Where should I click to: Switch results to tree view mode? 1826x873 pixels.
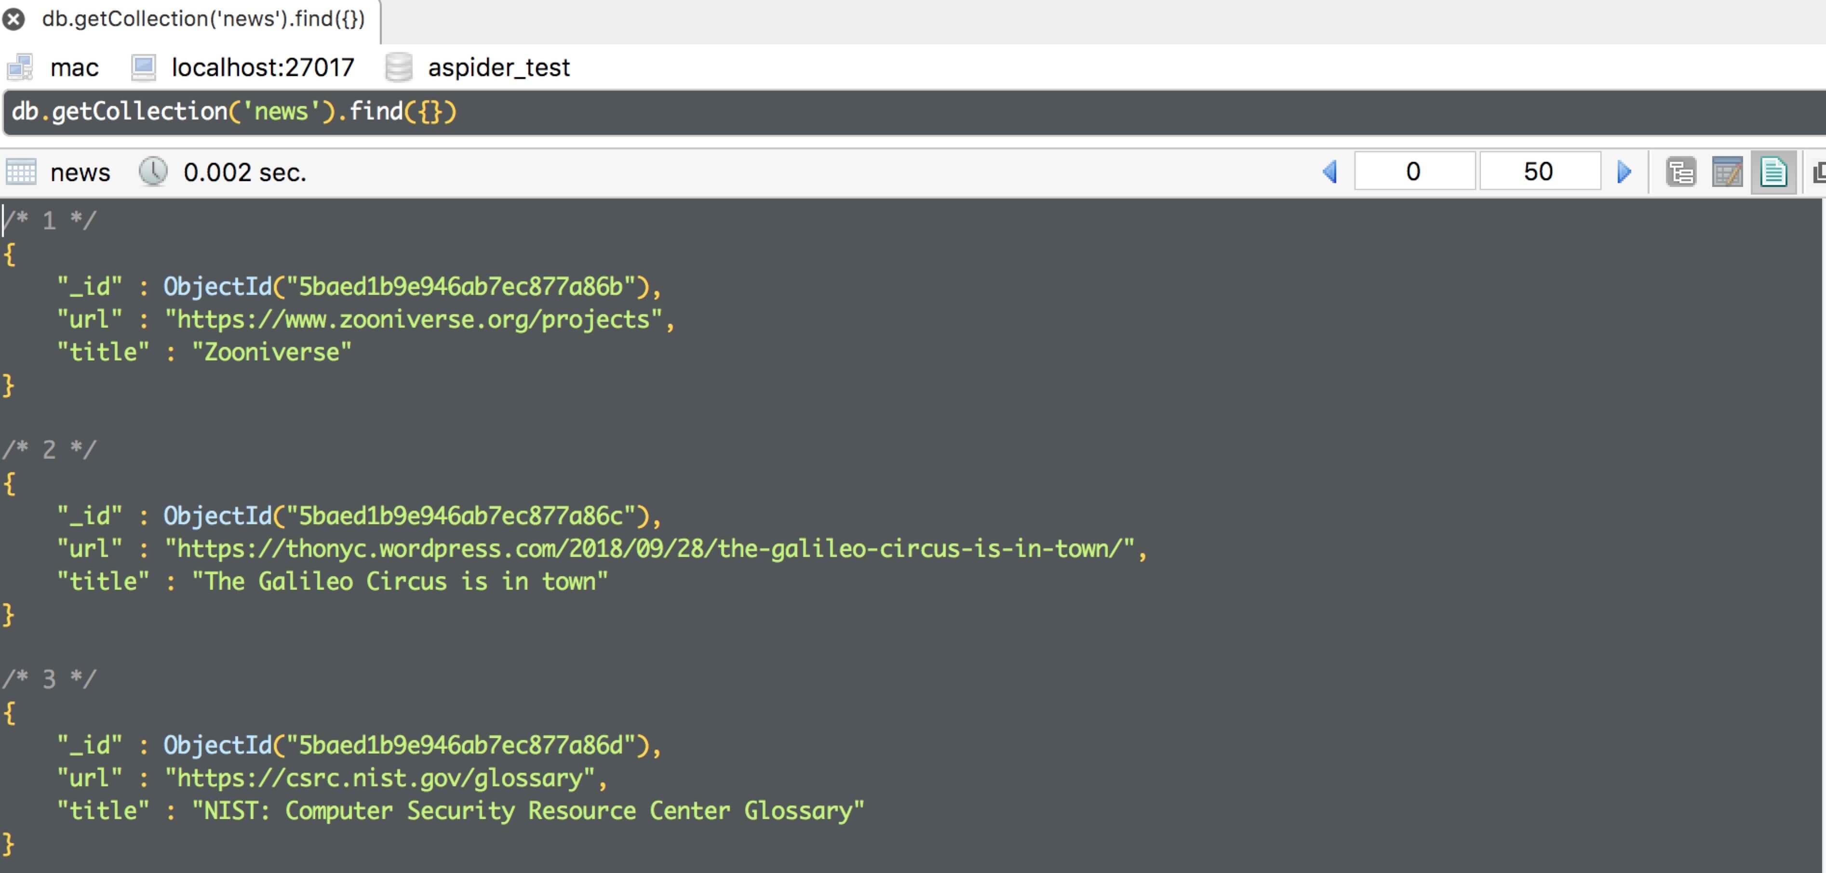tap(1681, 172)
